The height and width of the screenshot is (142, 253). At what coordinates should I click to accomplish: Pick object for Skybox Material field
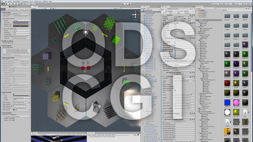(30, 14)
